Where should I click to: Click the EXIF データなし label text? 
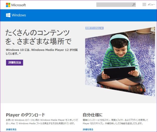[x=93, y=28]
